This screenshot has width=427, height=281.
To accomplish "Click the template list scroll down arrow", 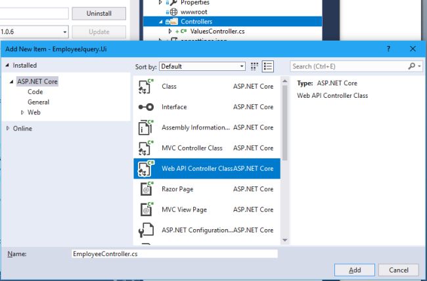I will (x=285, y=240).
